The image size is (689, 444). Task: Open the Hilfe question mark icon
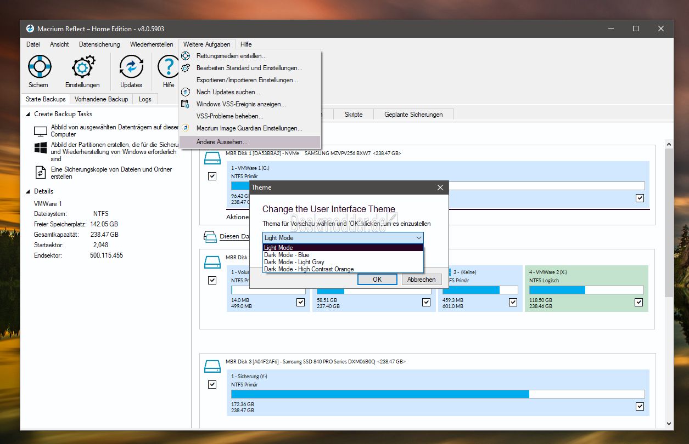168,67
